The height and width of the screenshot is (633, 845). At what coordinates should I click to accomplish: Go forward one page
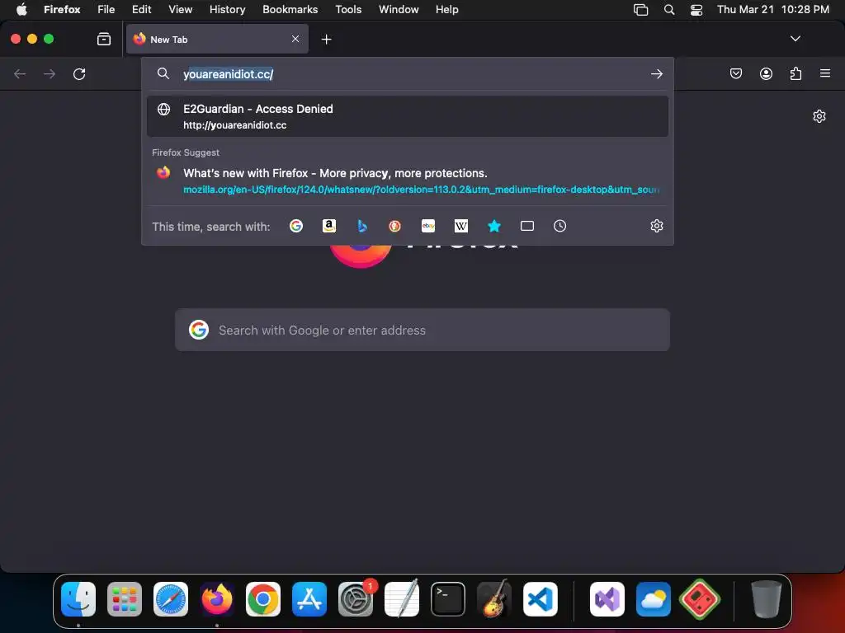(x=50, y=73)
